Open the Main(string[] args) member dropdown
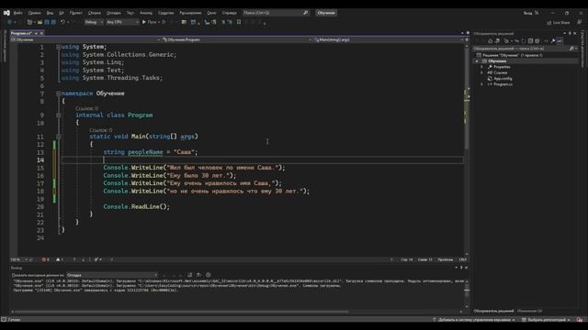Screen dimensions: 588x330 click(x=388, y=39)
